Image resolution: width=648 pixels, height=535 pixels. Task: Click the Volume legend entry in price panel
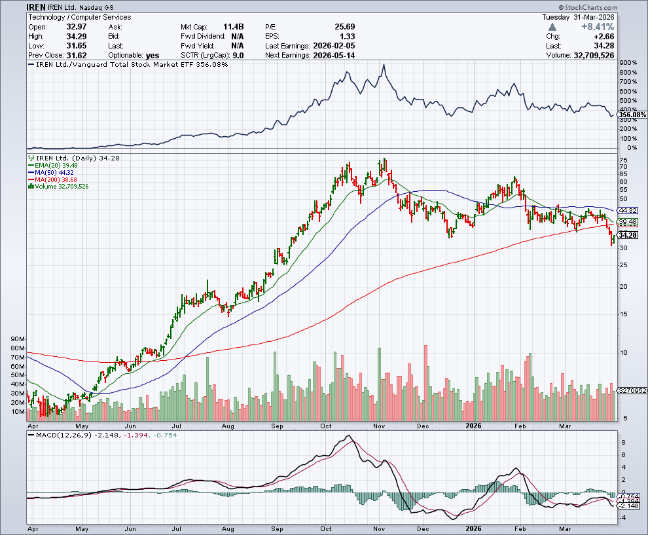[x=58, y=187]
